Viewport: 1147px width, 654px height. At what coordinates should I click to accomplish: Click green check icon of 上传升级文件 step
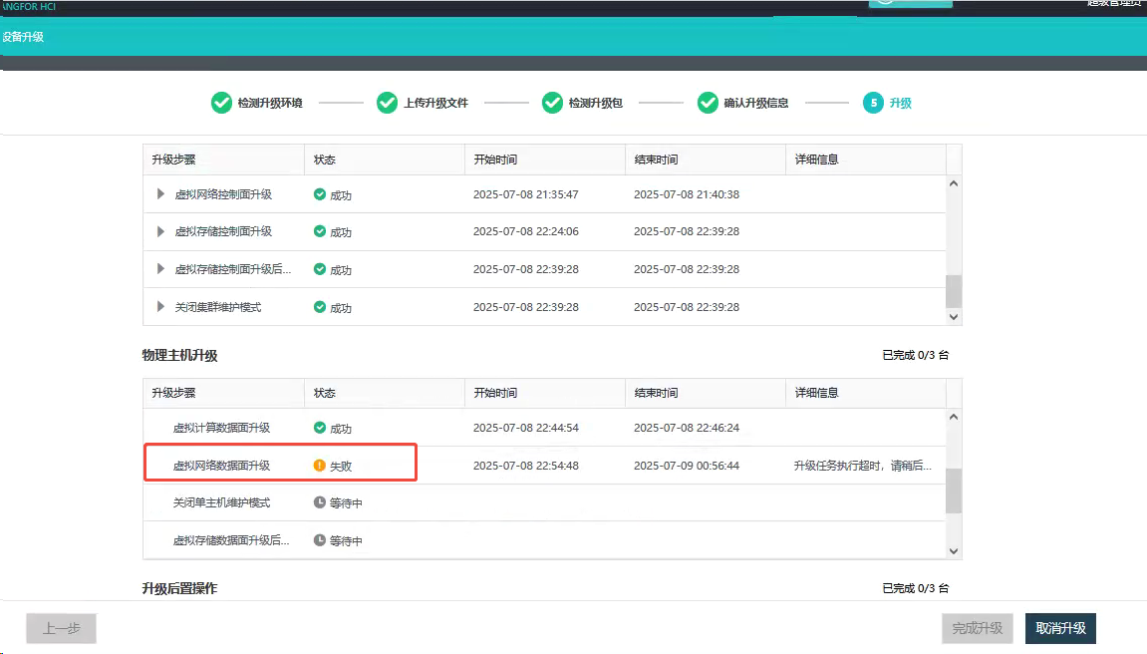pyautogui.click(x=387, y=103)
